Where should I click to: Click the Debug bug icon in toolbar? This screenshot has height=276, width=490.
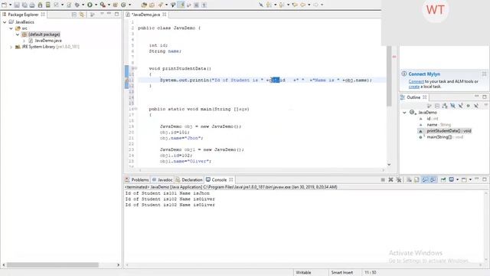coord(77,5)
